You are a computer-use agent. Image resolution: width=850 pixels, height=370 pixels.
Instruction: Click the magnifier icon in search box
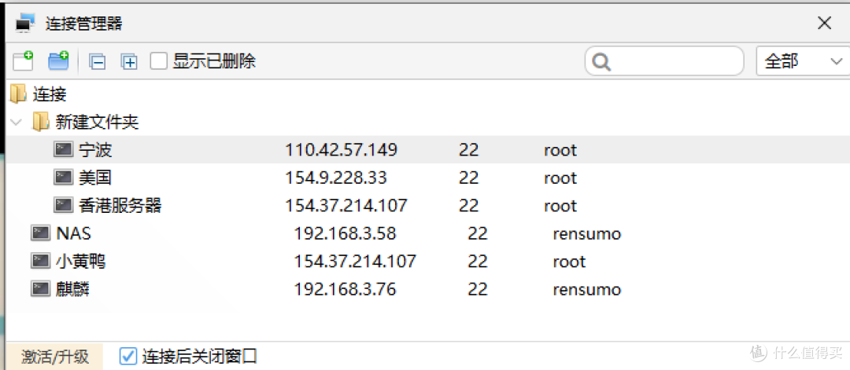pyautogui.click(x=602, y=61)
